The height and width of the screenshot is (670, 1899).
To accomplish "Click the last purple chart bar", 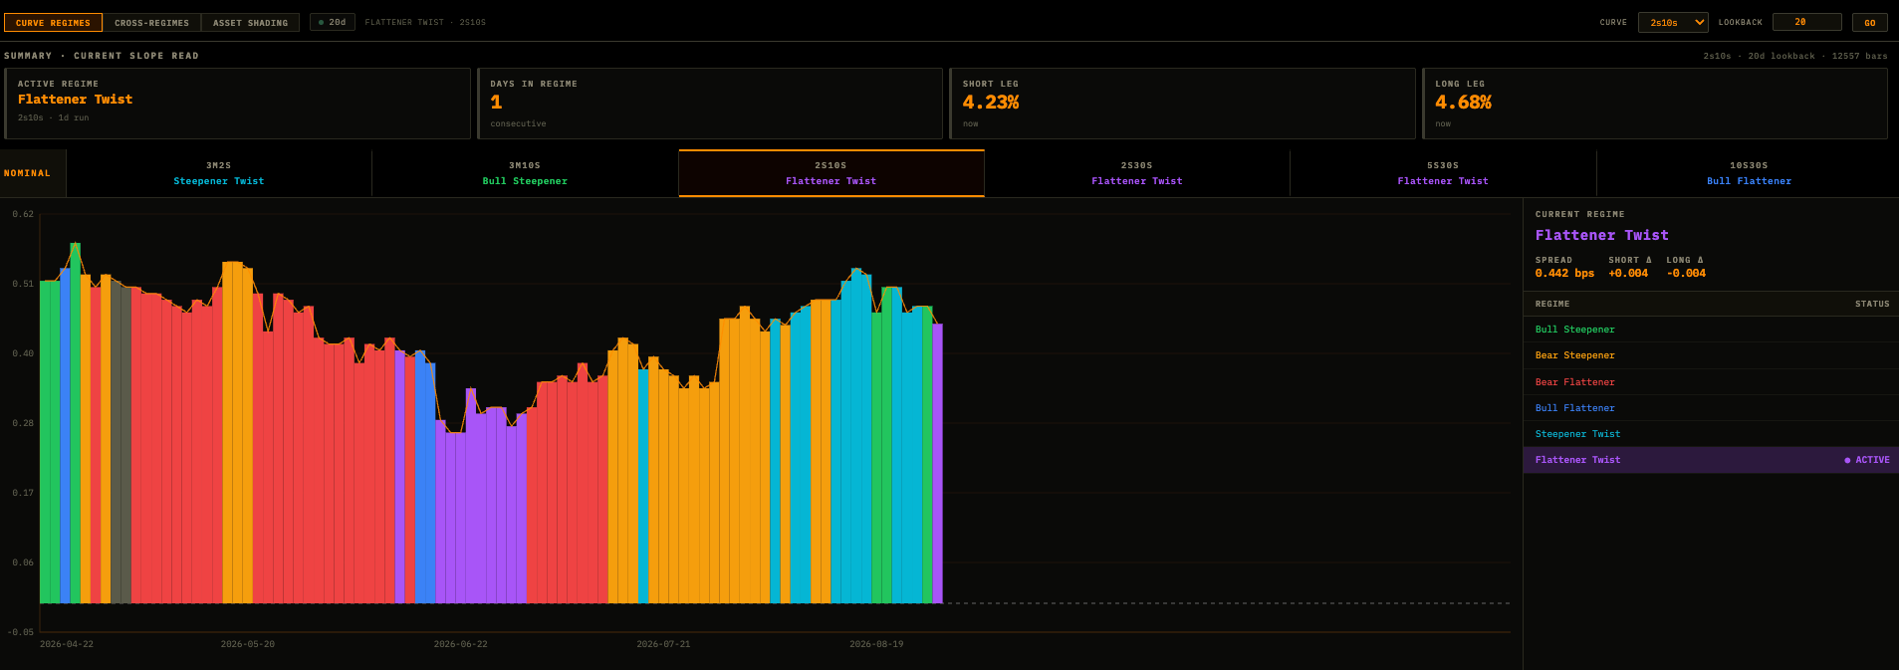I will click(937, 463).
